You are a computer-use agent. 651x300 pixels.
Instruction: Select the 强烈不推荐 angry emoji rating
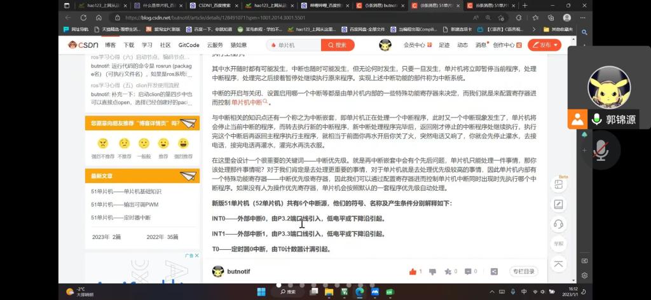pos(103,144)
